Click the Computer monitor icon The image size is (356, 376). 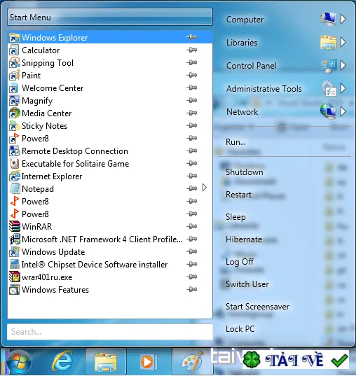coord(328,19)
